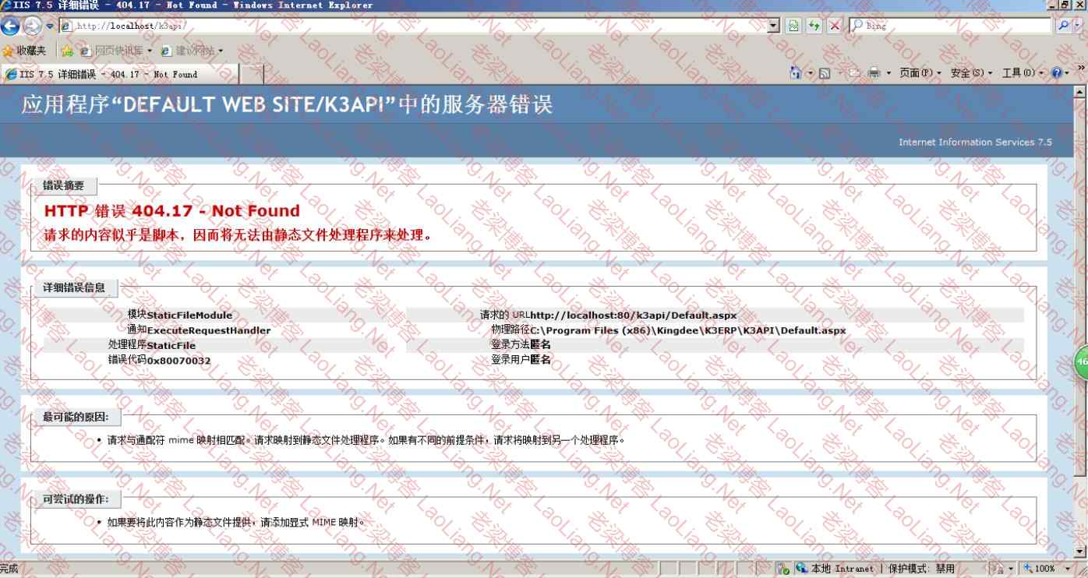The width and height of the screenshot is (1088, 578).
Task: Click the HTTP 错误 404.17 - Not Found heading
Action: tap(172, 210)
